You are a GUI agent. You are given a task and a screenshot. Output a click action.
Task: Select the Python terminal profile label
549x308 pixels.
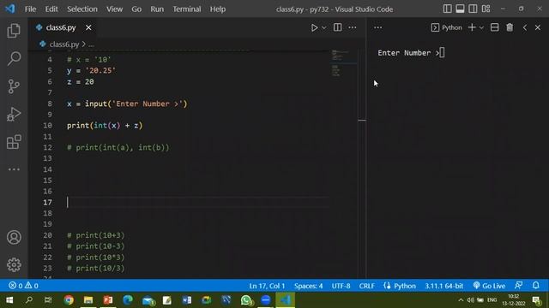click(446, 27)
